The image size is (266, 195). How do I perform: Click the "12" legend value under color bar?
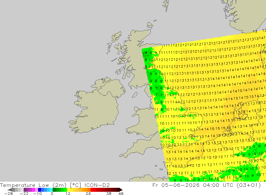tap(68, 194)
